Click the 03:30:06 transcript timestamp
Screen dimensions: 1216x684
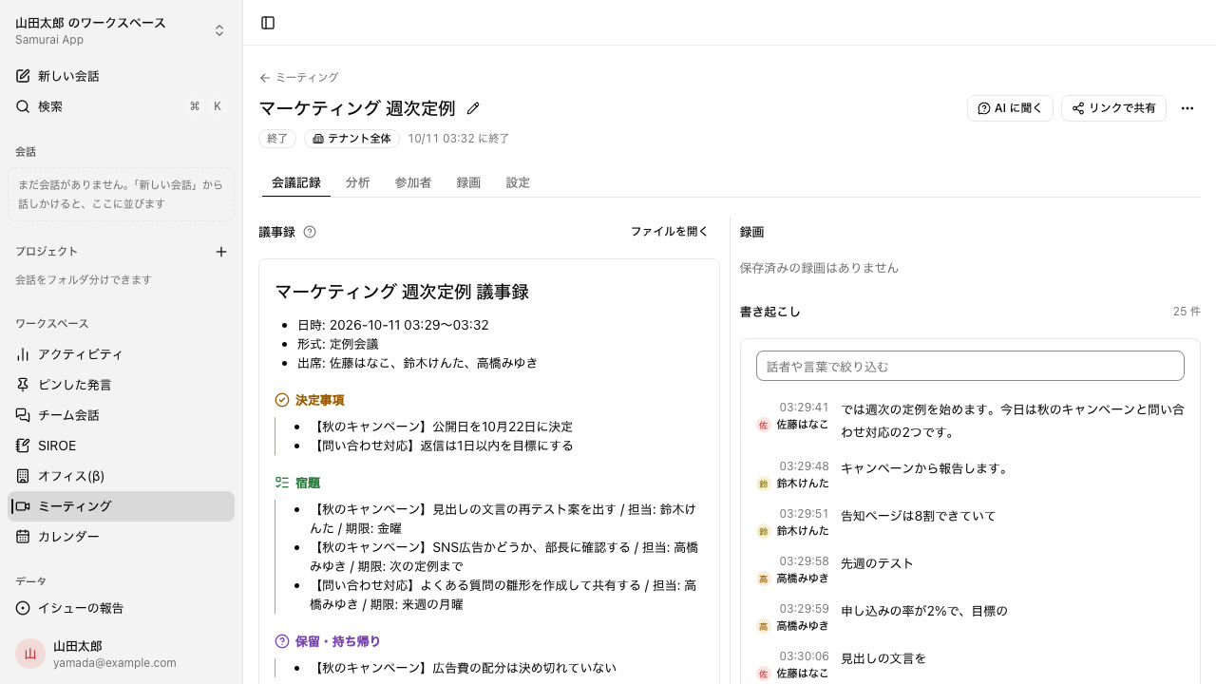804,656
